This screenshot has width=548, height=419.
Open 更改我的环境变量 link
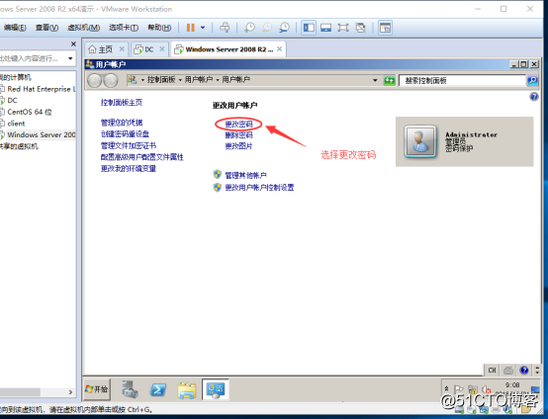[129, 169]
